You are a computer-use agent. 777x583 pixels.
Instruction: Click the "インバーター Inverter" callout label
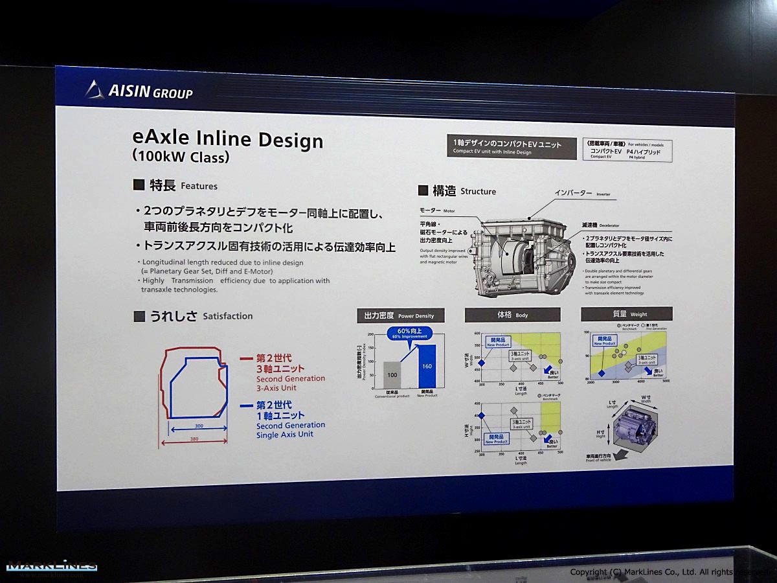pyautogui.click(x=582, y=193)
